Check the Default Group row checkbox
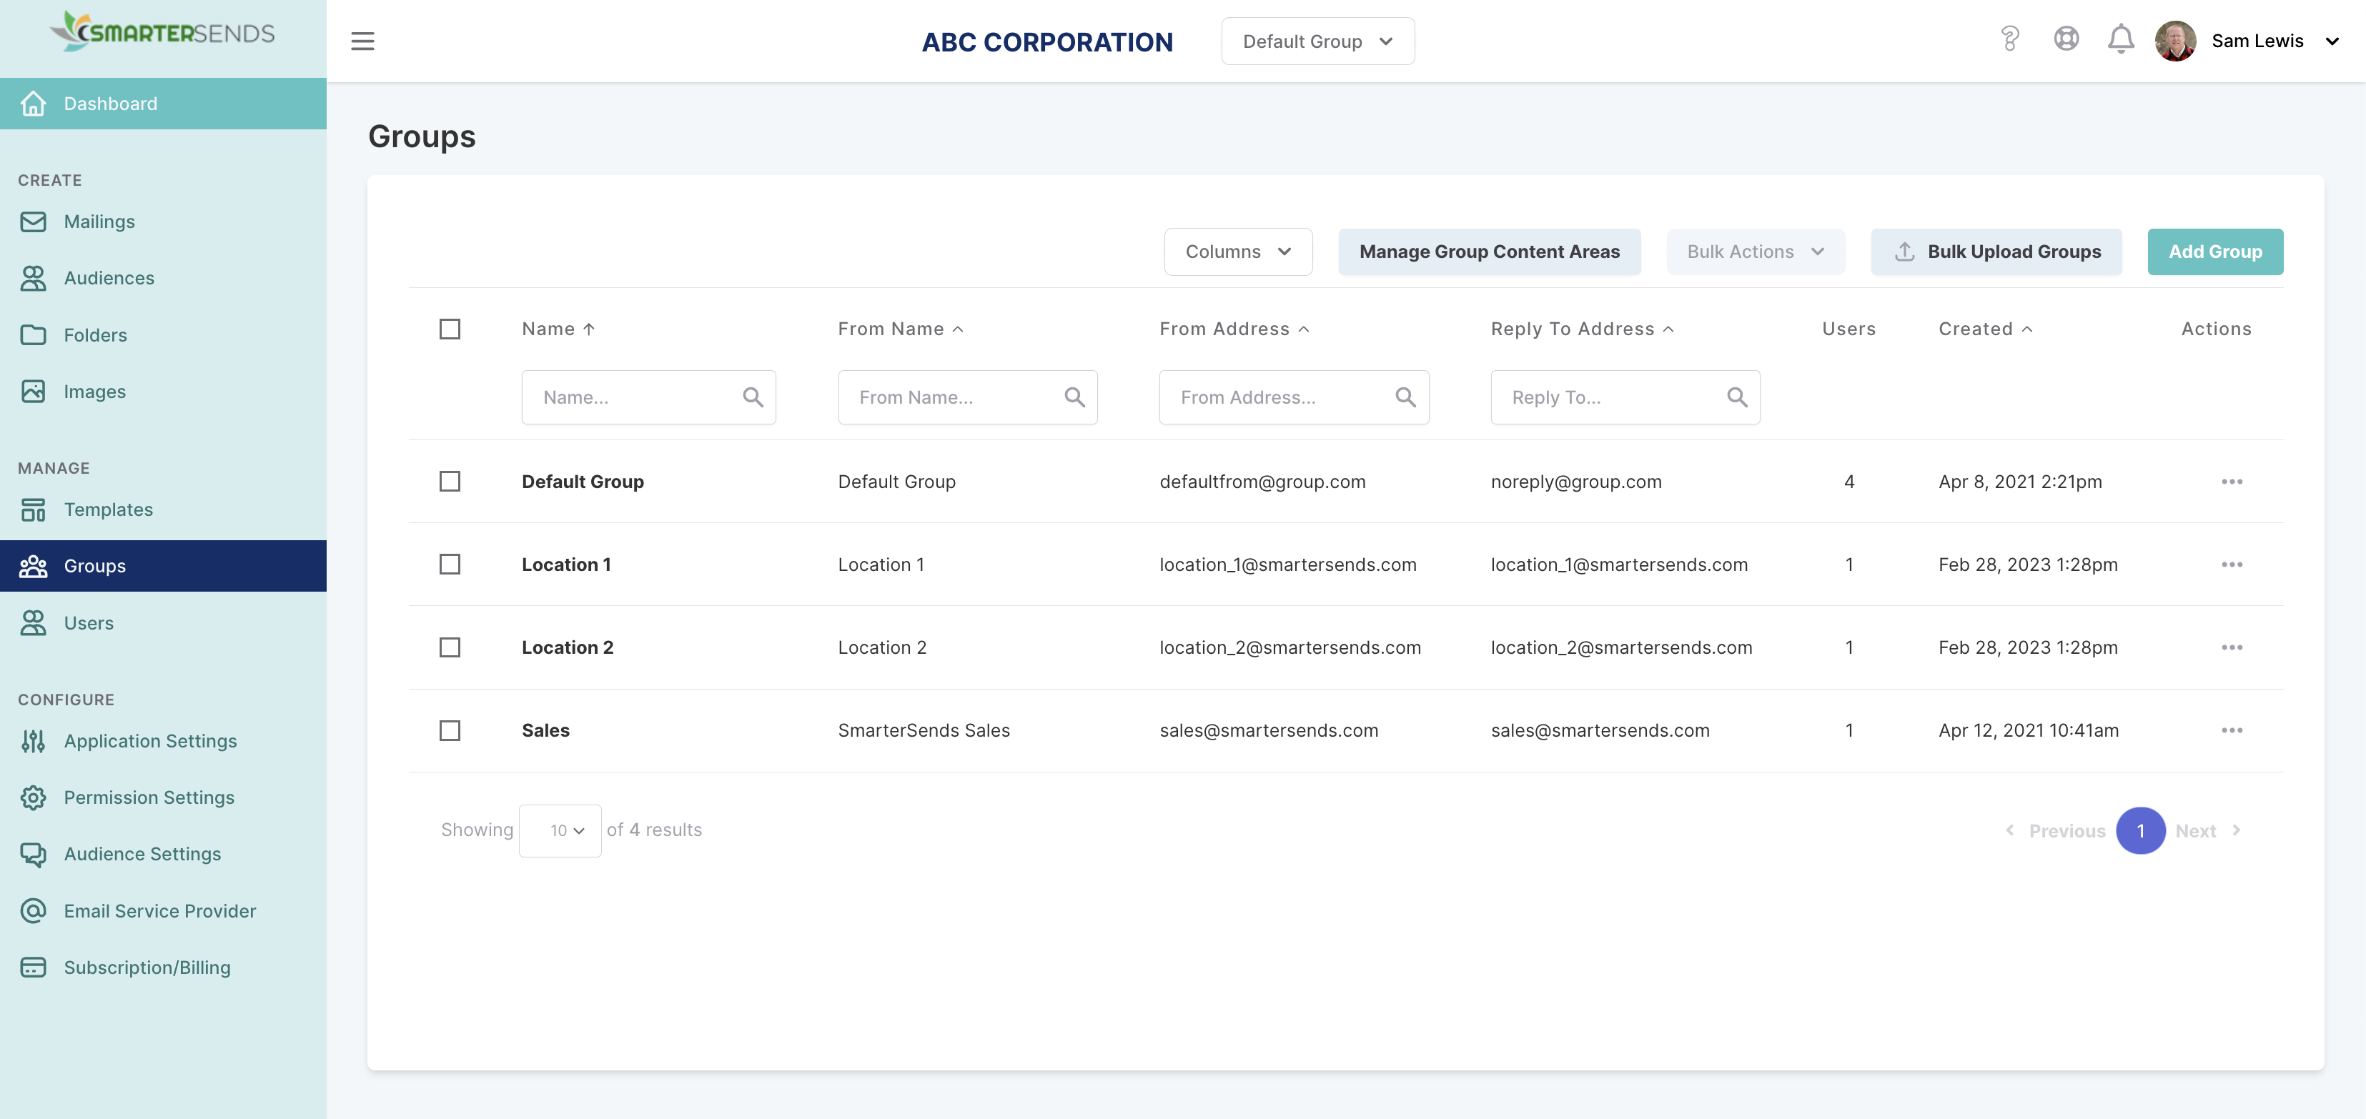Image resolution: width=2366 pixels, height=1119 pixels. (450, 482)
